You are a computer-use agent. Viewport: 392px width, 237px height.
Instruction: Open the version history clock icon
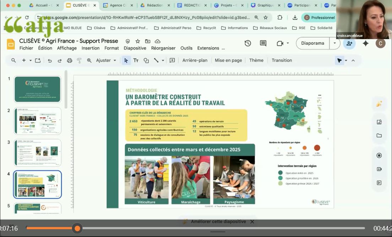(248, 43)
